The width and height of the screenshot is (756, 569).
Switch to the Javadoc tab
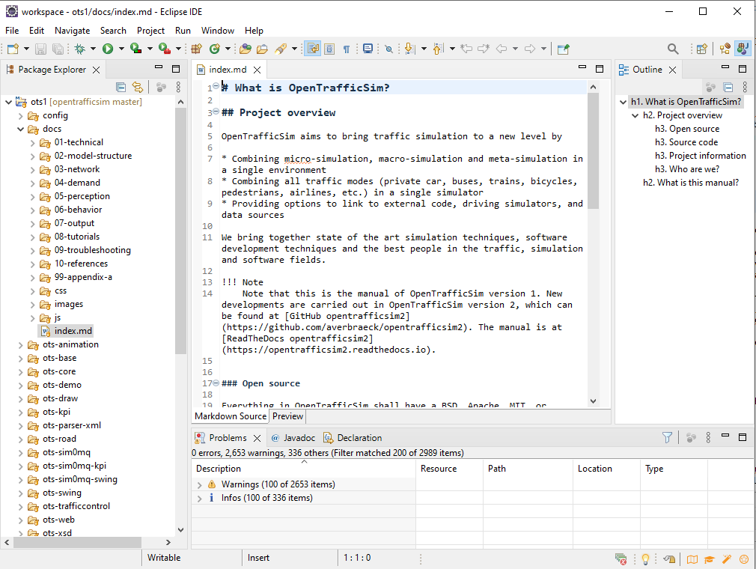293,438
